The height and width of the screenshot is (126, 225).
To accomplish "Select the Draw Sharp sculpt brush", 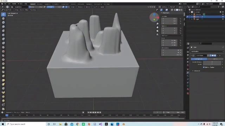I will 3,18.
